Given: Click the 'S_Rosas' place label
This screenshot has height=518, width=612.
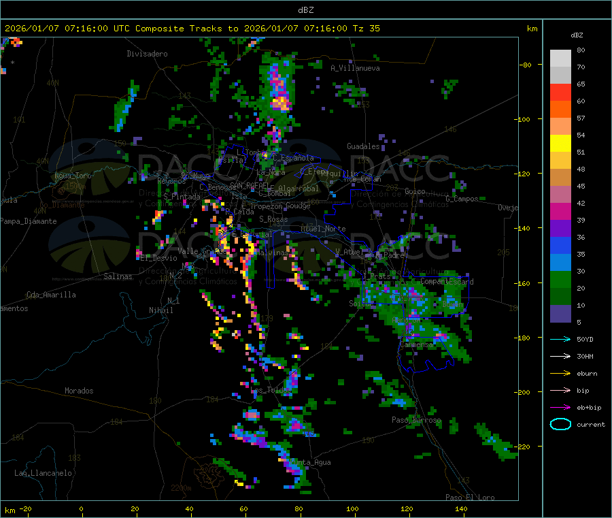Looking at the screenshot, I should (x=273, y=219).
